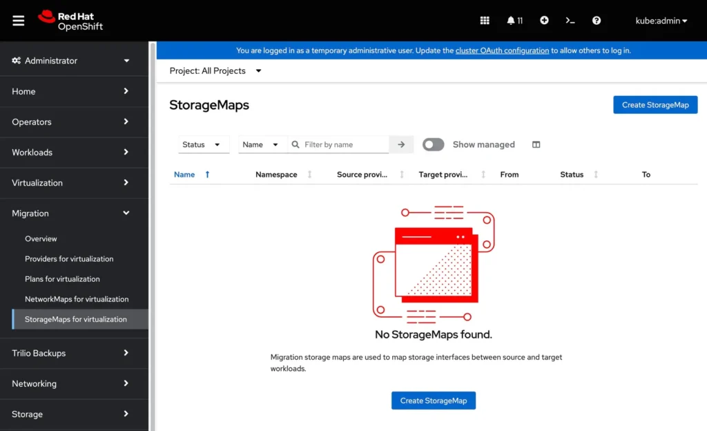
Task: Open the Name filter attribute dropdown
Action: (x=262, y=144)
